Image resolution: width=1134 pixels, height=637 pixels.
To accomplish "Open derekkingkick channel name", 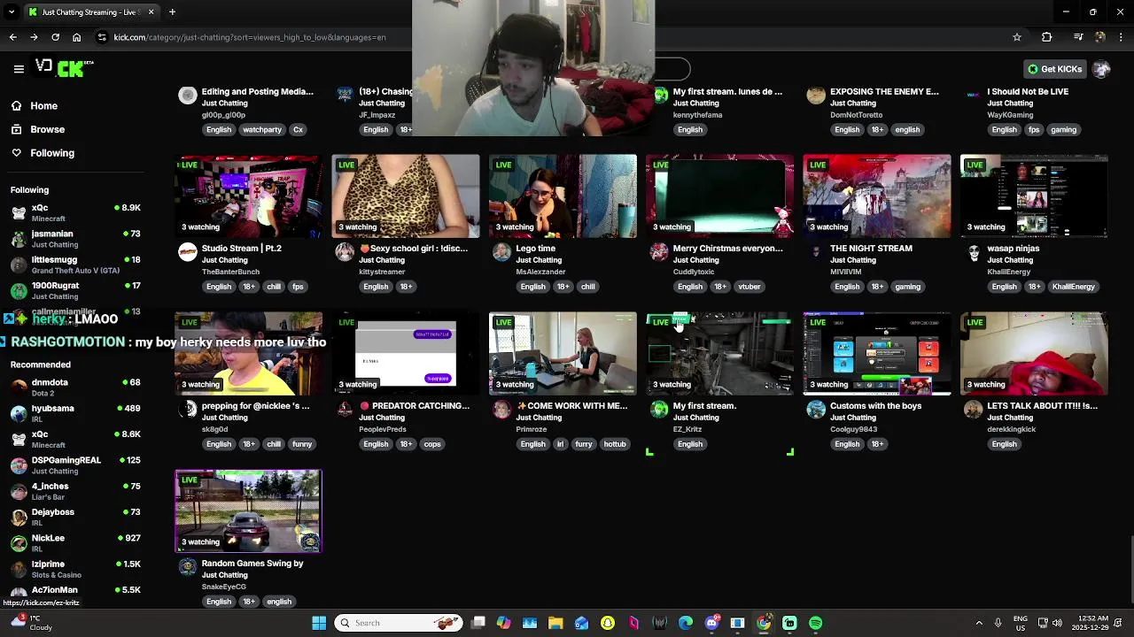I will point(1011,429).
